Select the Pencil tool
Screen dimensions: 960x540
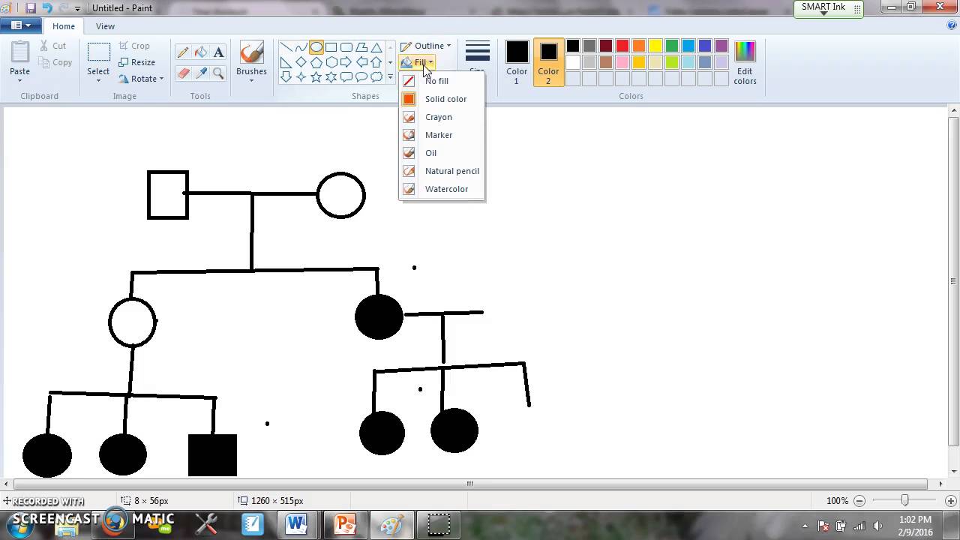183,52
